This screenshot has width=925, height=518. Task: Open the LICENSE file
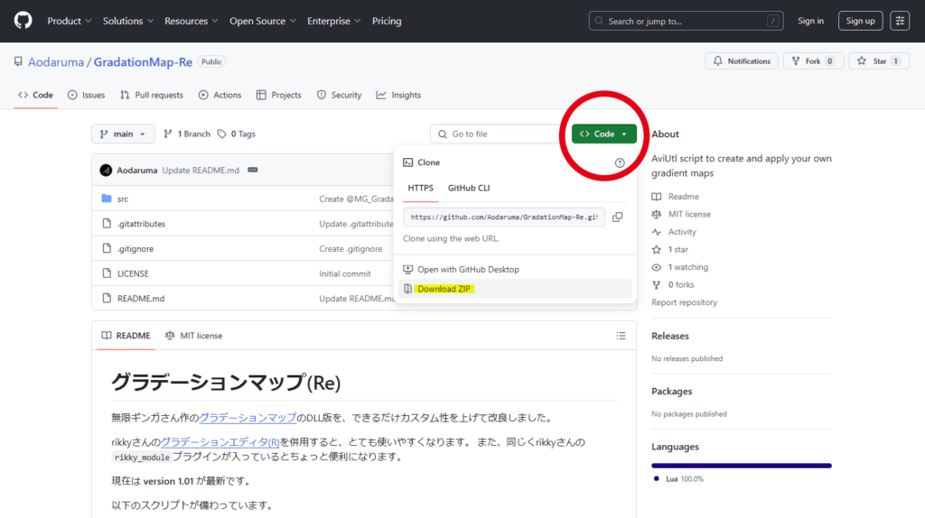tap(133, 273)
